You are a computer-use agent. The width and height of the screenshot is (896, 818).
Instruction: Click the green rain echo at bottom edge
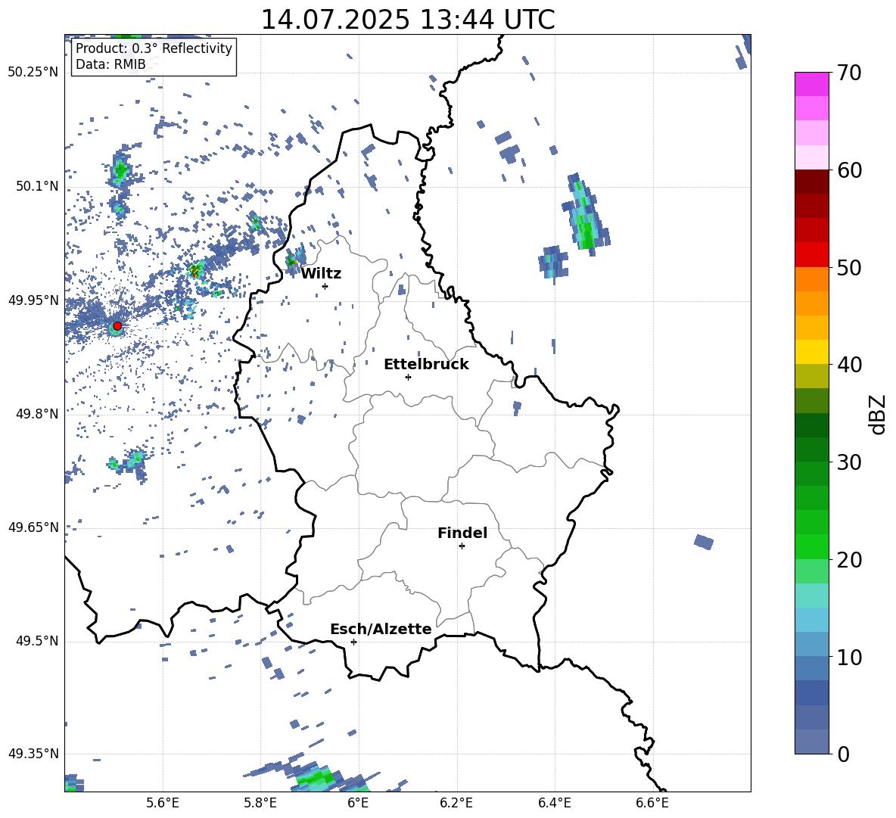tap(317, 778)
